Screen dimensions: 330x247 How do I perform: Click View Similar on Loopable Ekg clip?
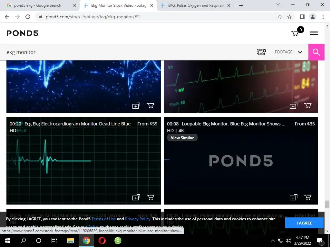coord(182,138)
